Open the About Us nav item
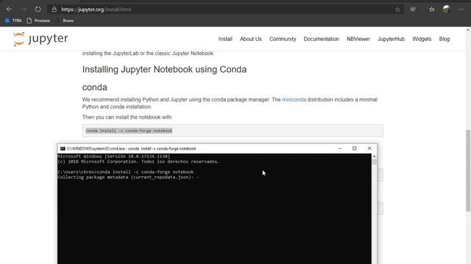 250,39
